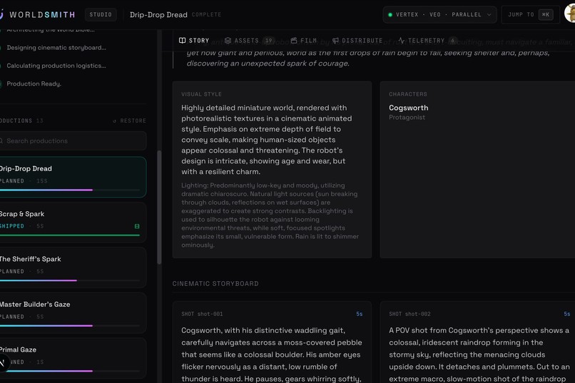Open the Story tab
Image resolution: width=575 pixels, height=383 pixels.
pyautogui.click(x=193, y=41)
